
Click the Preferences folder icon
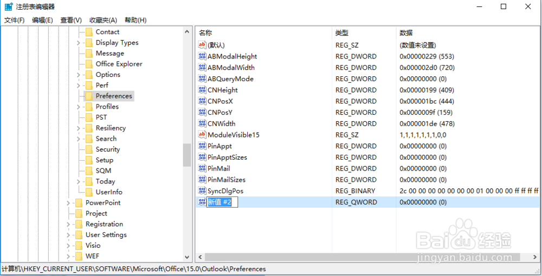coord(89,96)
